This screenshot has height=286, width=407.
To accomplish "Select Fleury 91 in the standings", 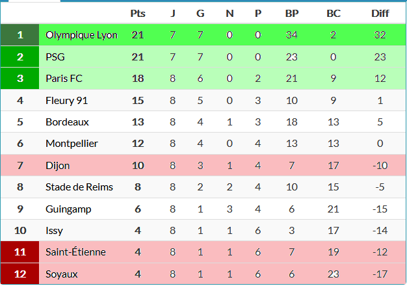I will [x=66, y=101].
